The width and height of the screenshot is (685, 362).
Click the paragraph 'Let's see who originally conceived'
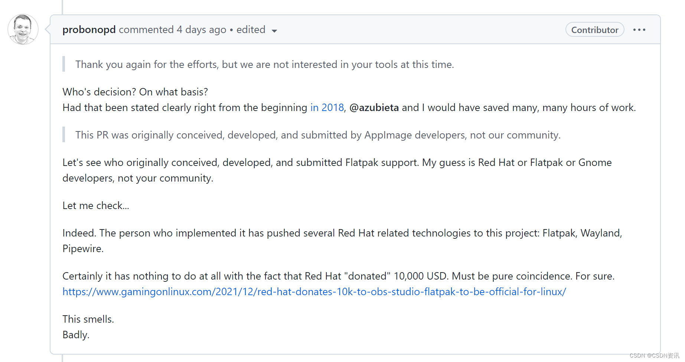pyautogui.click(x=337, y=170)
